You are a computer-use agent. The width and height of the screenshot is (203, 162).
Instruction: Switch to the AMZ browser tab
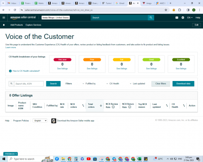pos(161,3)
